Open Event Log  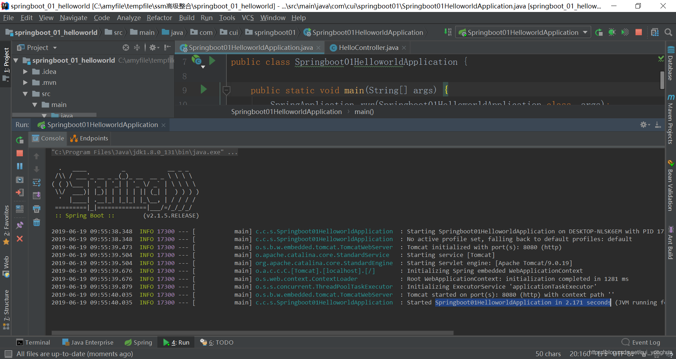pyautogui.click(x=641, y=342)
